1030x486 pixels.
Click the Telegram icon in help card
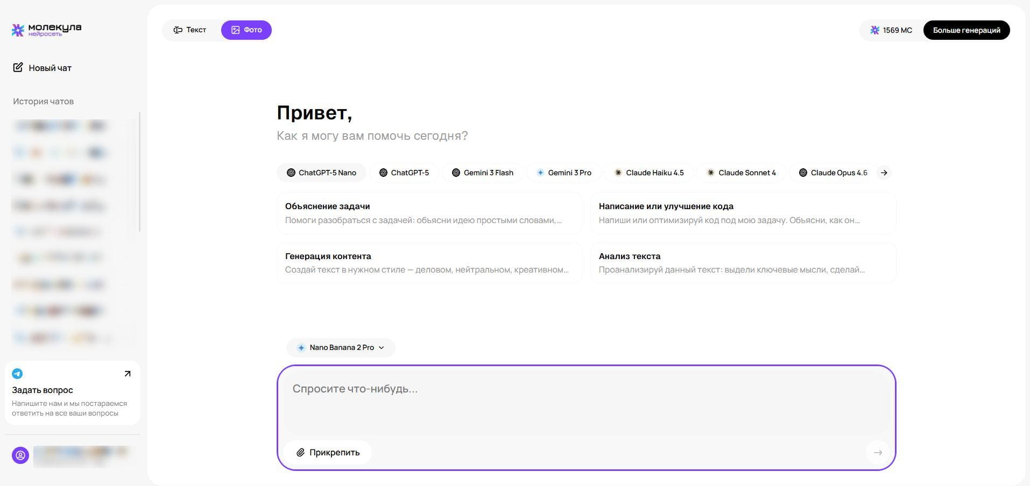point(17,374)
